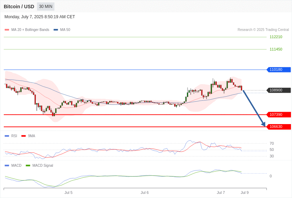Click the RSI 70 level label
Viewport: 292px width, 198px height.
click(x=272, y=143)
